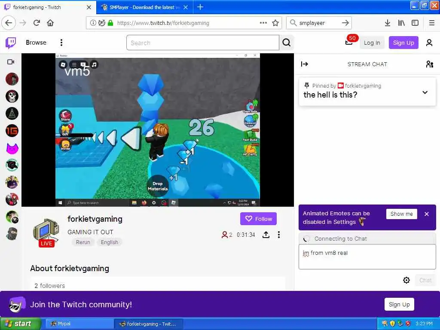The height and width of the screenshot is (330, 440).
Task: Click the tracking protection shield icon
Action: tap(101, 23)
